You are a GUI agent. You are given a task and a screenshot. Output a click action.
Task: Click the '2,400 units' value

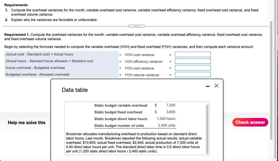(x=167, y=125)
